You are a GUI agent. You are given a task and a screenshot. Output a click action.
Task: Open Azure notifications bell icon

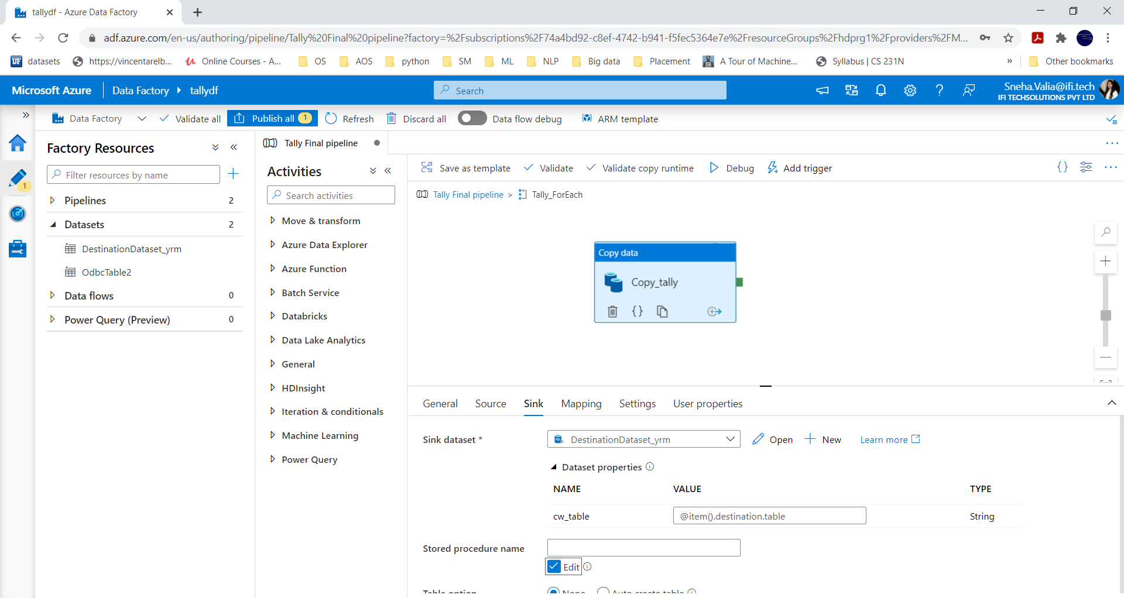point(880,90)
